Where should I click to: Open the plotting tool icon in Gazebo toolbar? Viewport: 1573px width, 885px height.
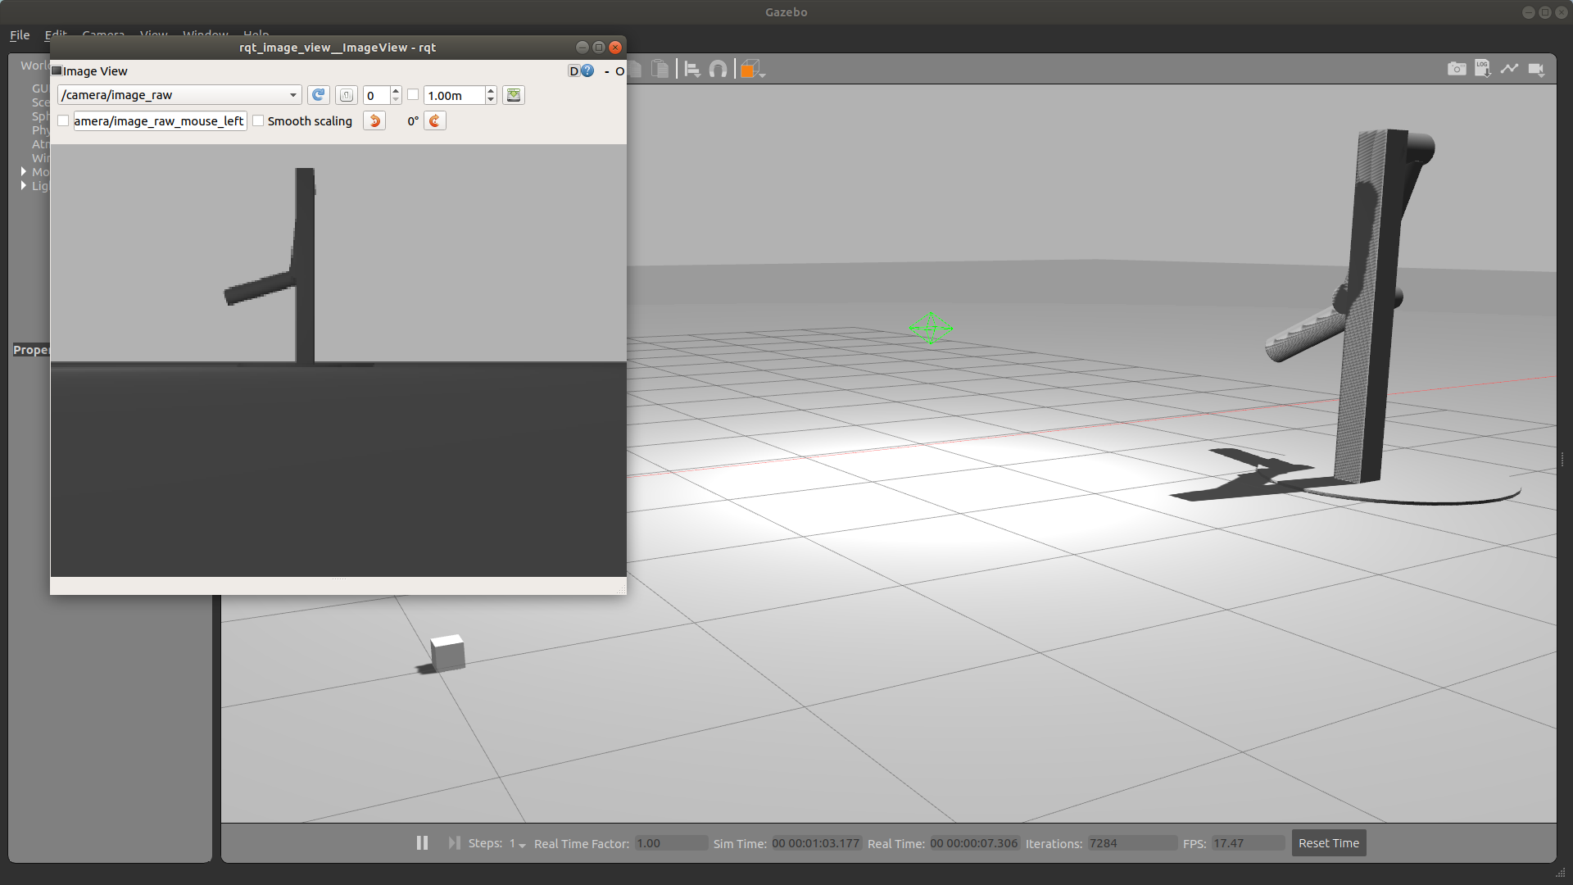click(x=1510, y=69)
